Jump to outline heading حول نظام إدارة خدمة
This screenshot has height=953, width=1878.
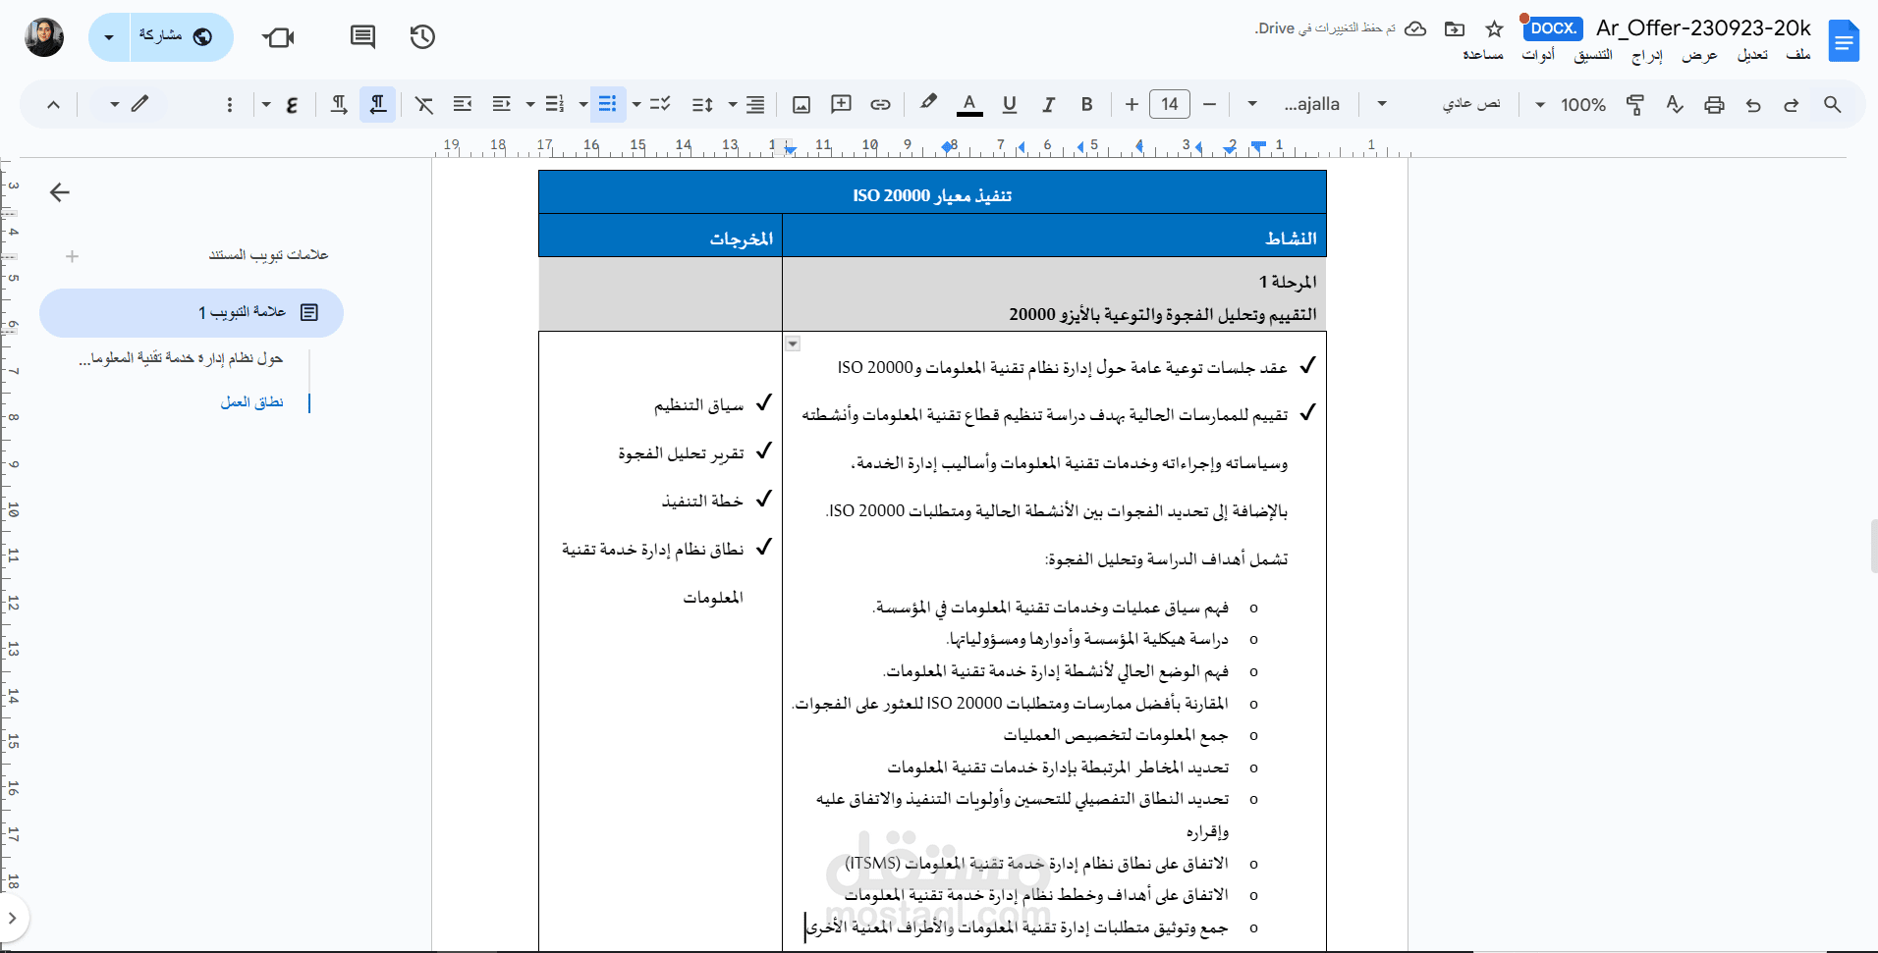181,358
